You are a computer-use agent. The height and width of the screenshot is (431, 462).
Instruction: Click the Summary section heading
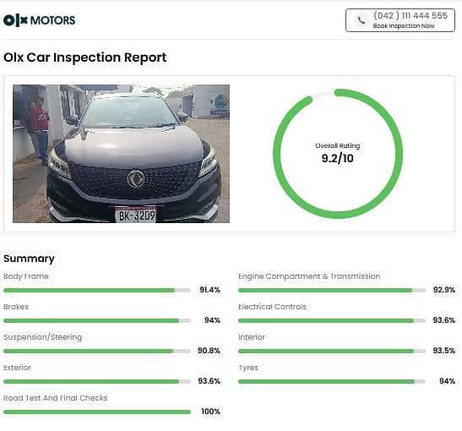(29, 259)
